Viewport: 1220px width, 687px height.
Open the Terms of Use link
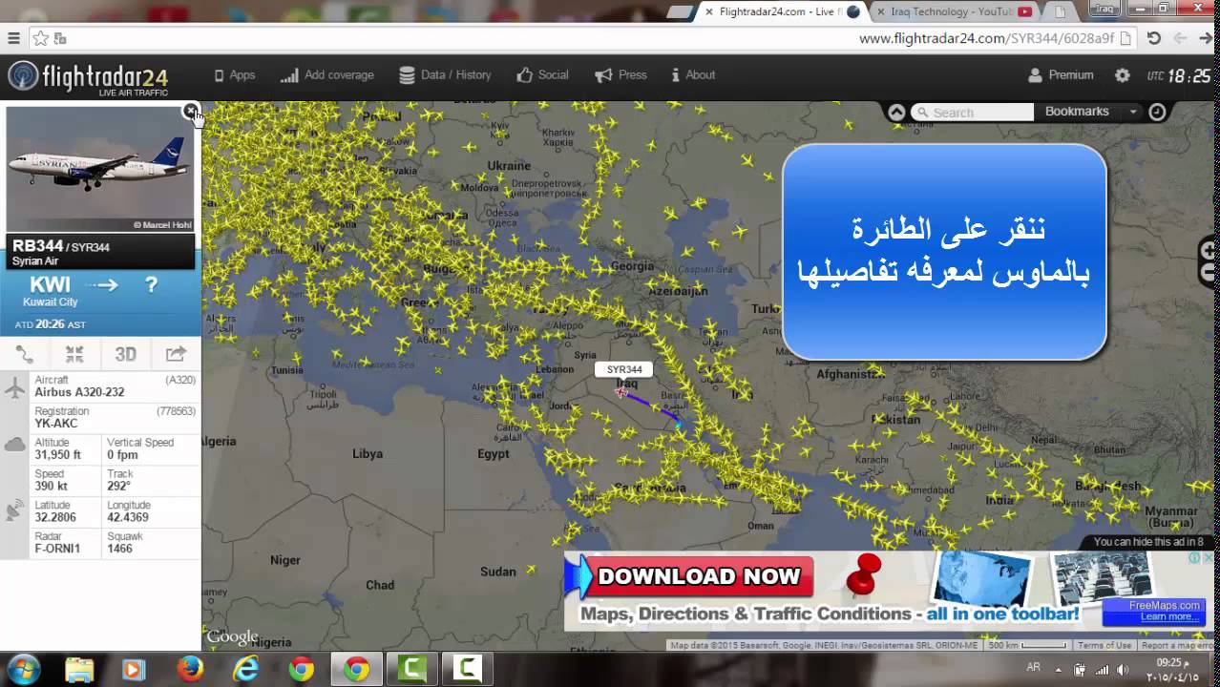tap(1104, 646)
